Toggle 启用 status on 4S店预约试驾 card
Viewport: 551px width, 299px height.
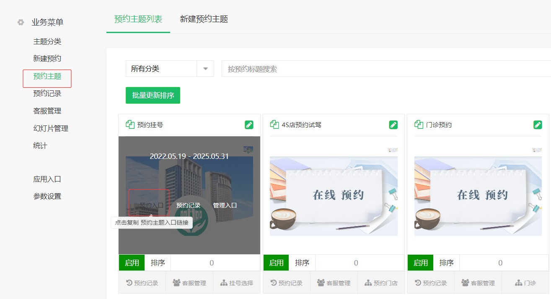(x=276, y=263)
